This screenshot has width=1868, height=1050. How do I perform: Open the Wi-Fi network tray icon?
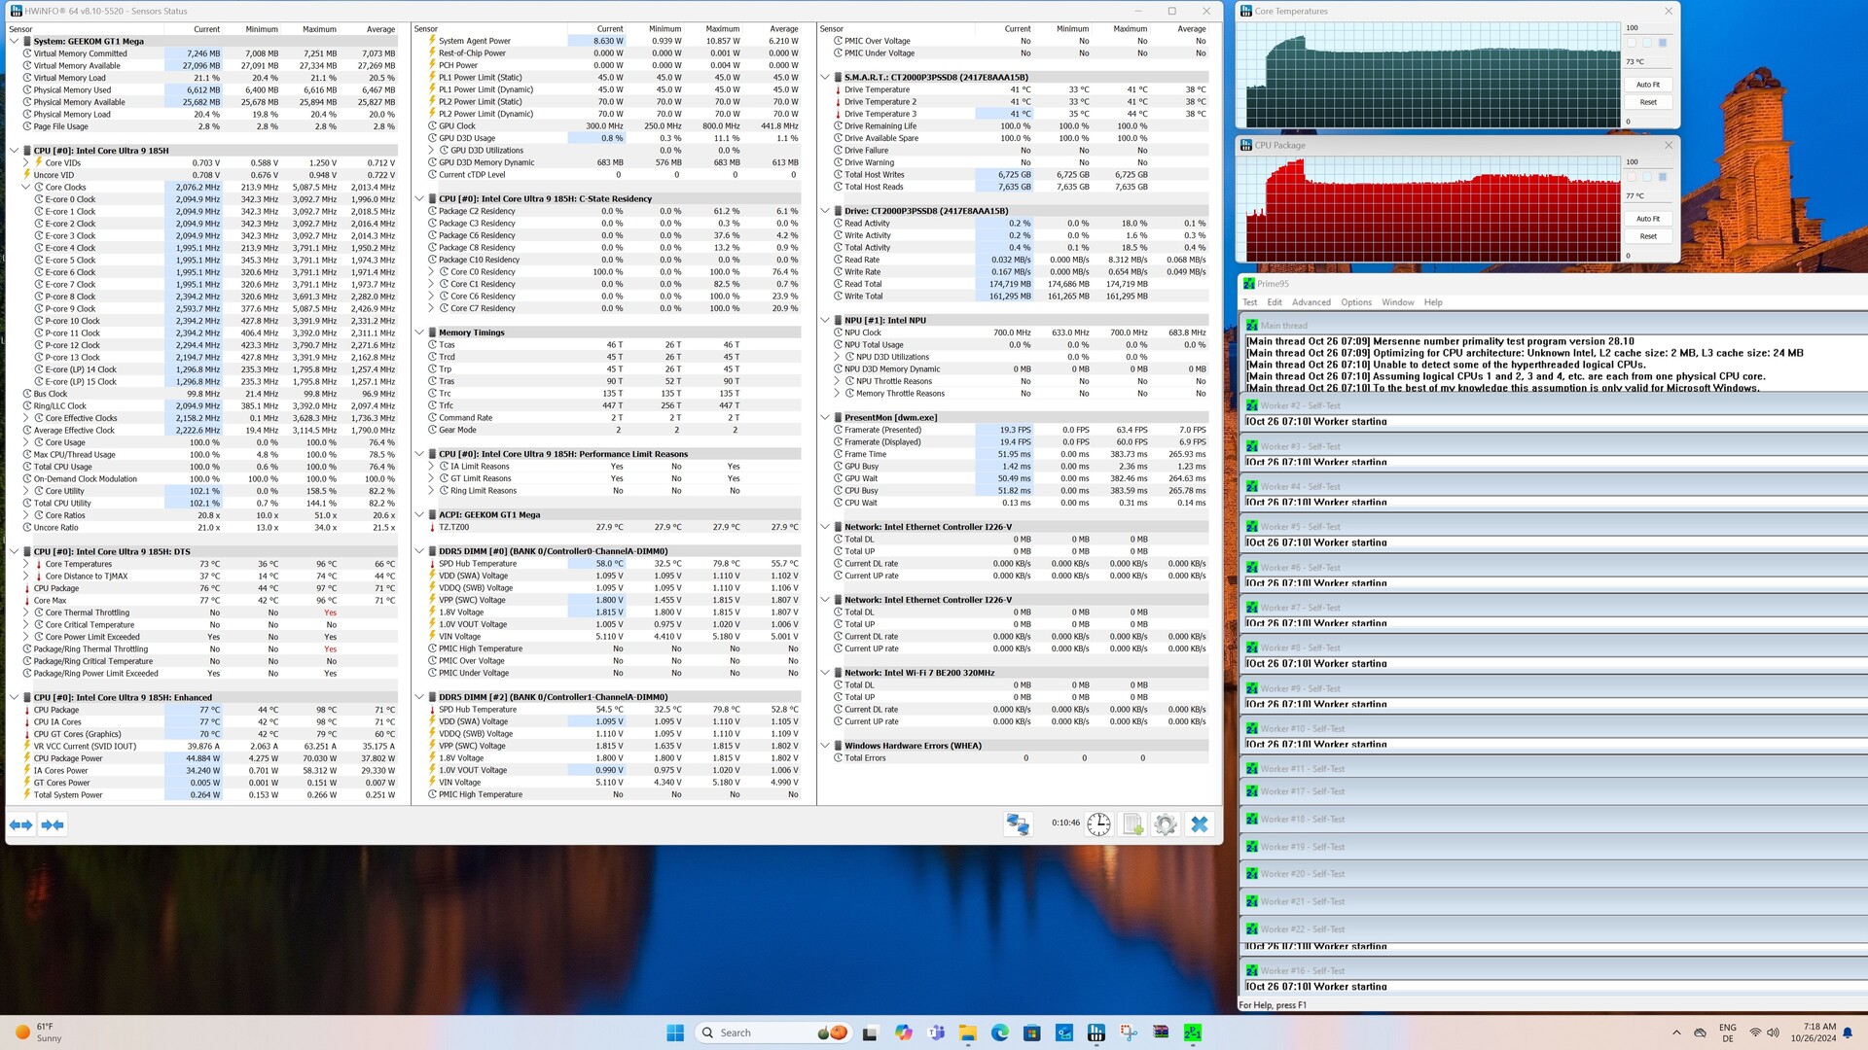click(x=1755, y=1032)
